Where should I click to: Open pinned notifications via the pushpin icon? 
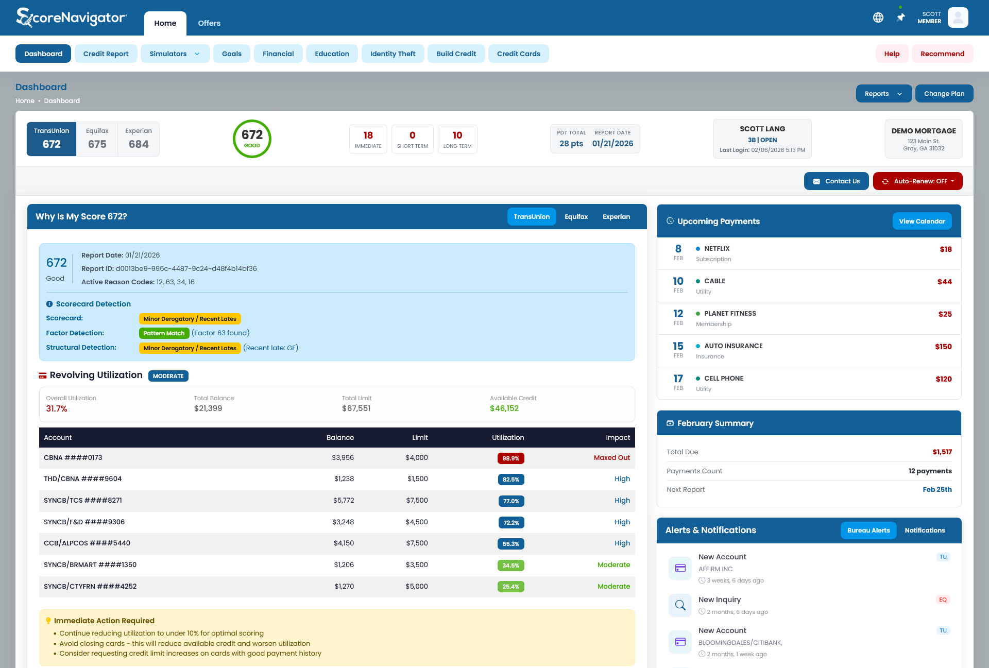(900, 17)
